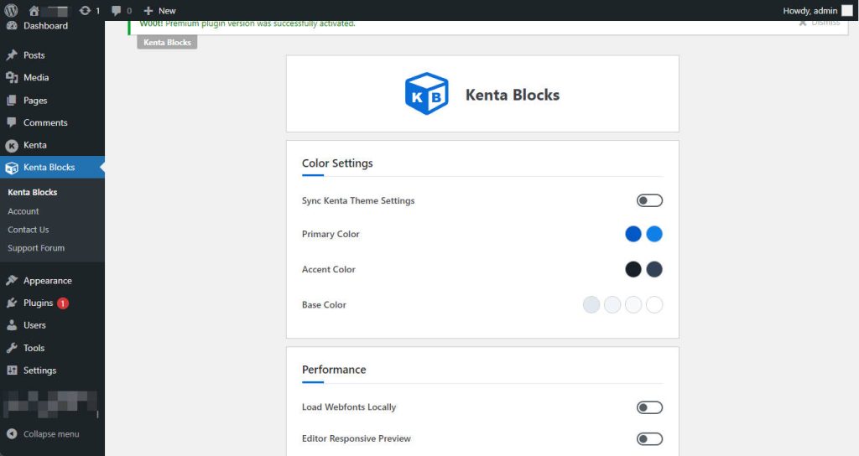
Task: Enable Load Webfonts Locally switch
Action: coord(649,407)
